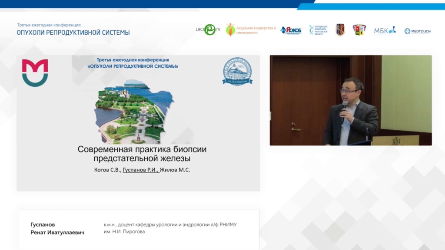
Task: Click the URO TV logo
Action: [x=208, y=30]
